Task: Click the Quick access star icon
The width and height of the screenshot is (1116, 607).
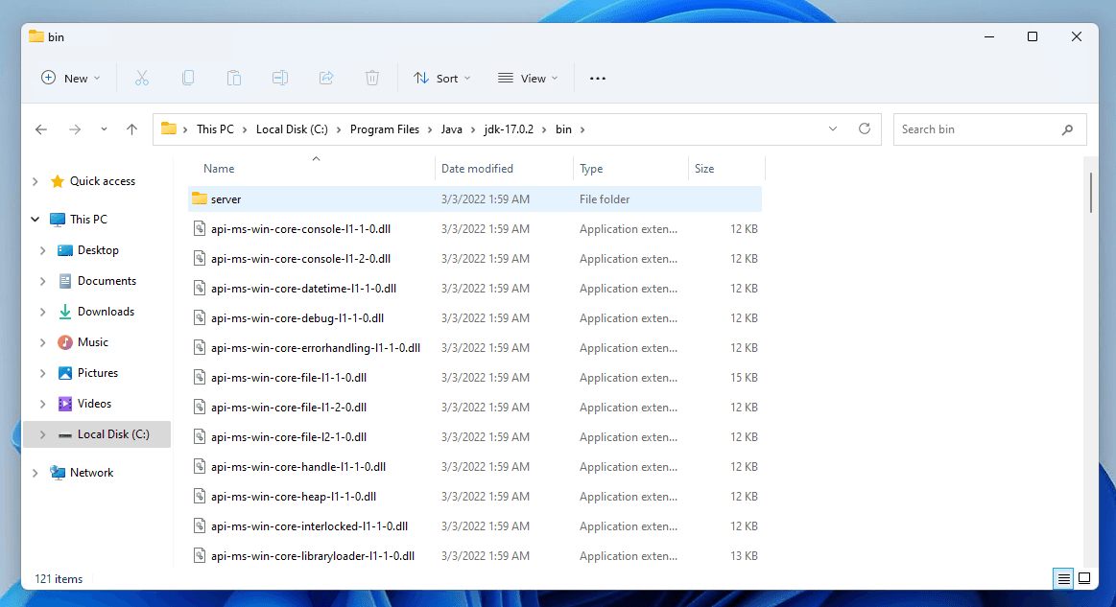Action: coord(58,181)
